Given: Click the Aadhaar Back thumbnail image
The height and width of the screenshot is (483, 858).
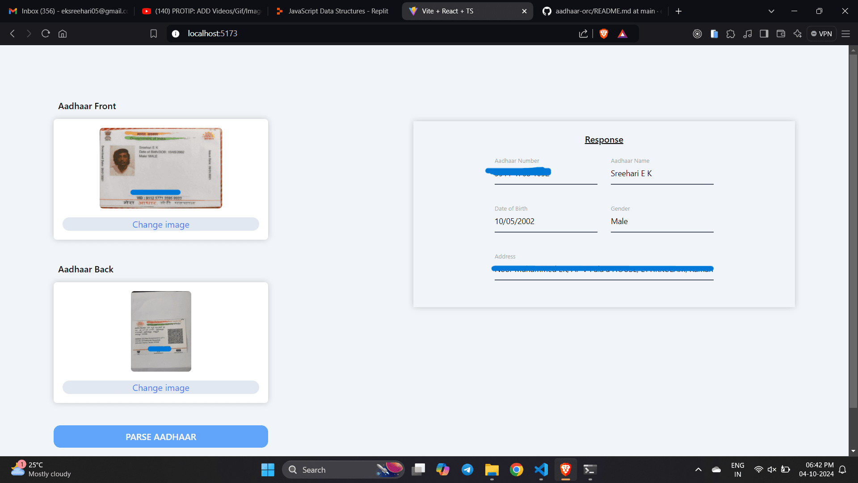Looking at the screenshot, I should pyautogui.click(x=161, y=331).
